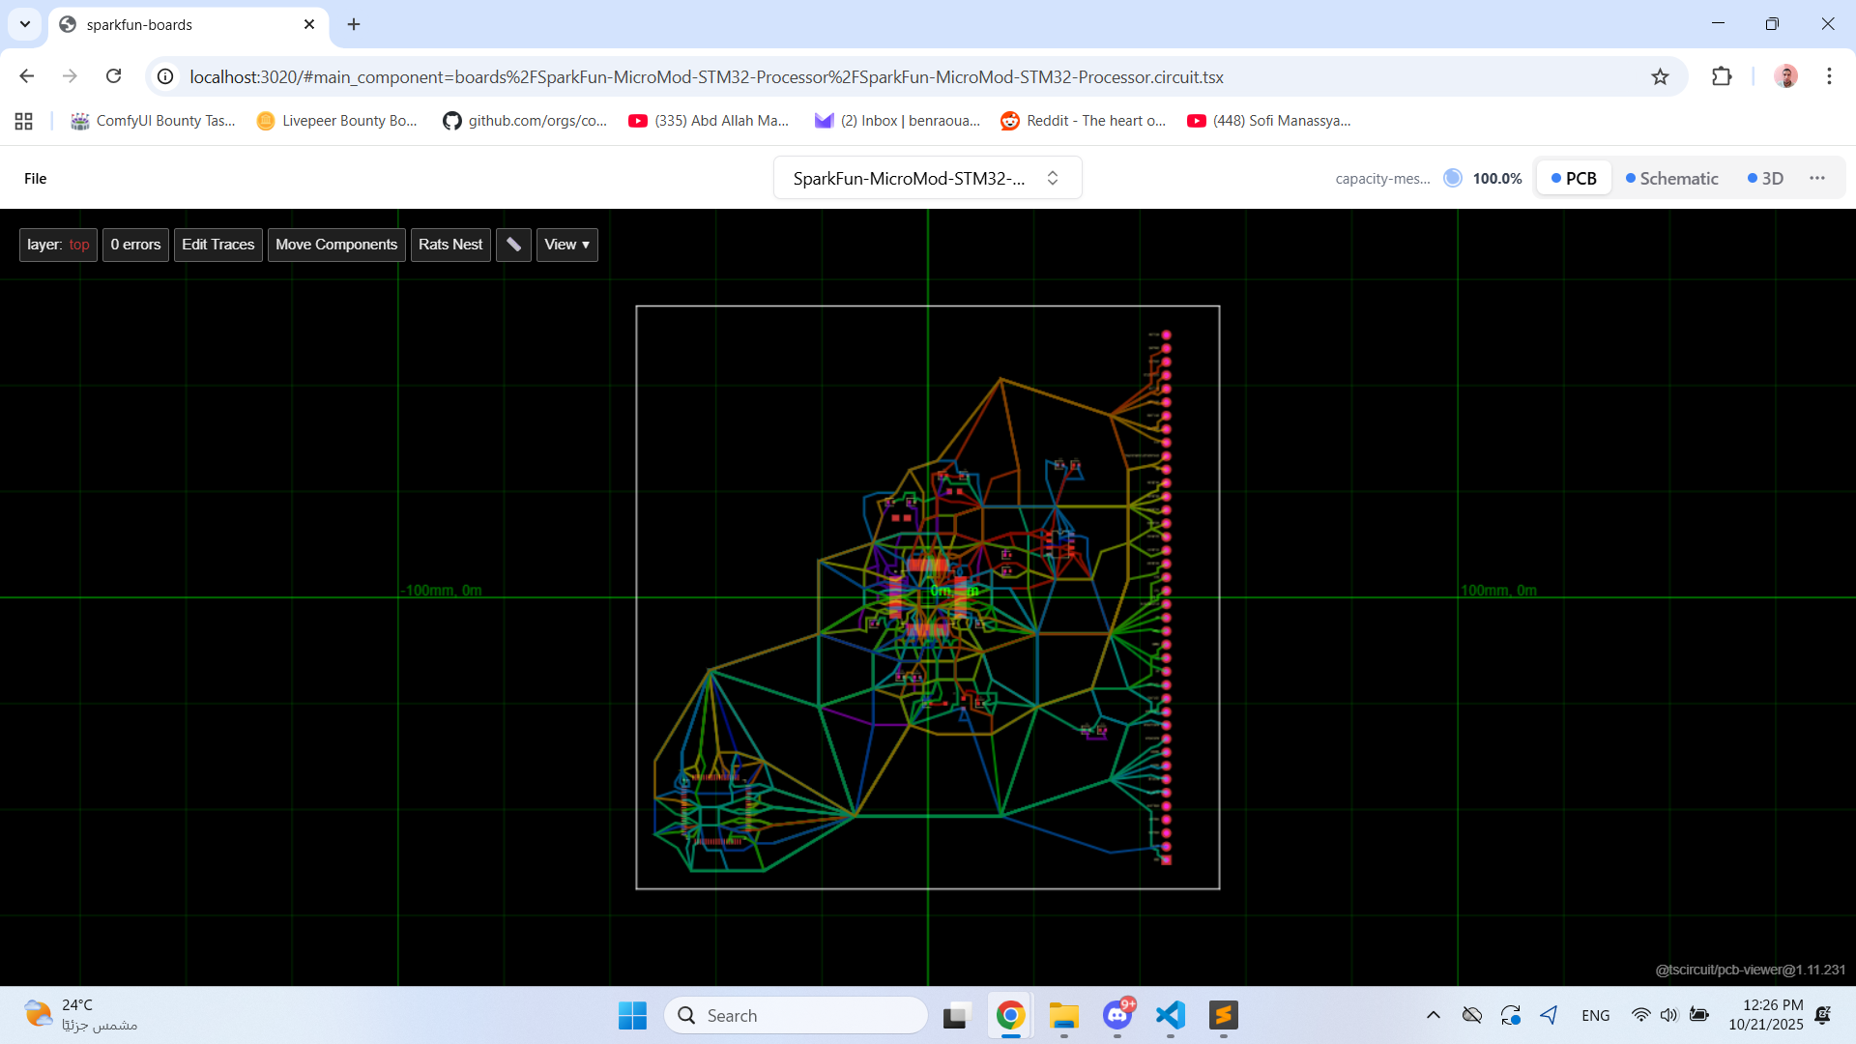Screen dimensions: 1856x1044
Task: Bookmark this page with star icon
Action: point(1660,76)
